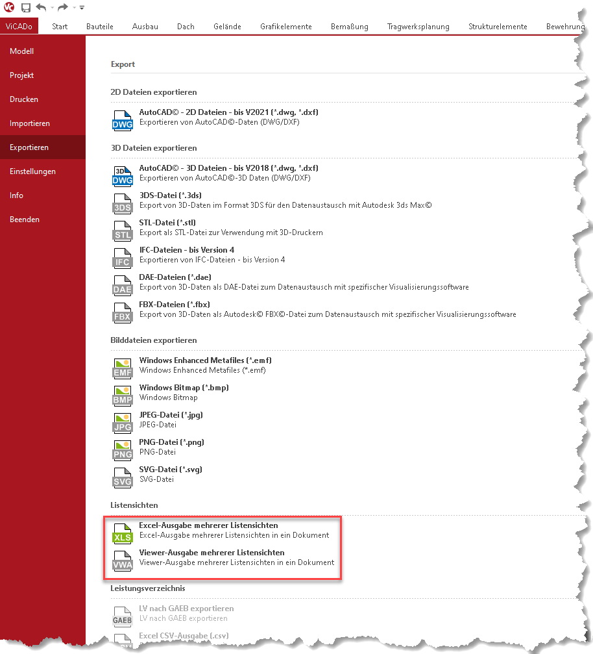Select Importieren in the red sidebar
Viewport: 593px width, 654px height.
click(43, 123)
